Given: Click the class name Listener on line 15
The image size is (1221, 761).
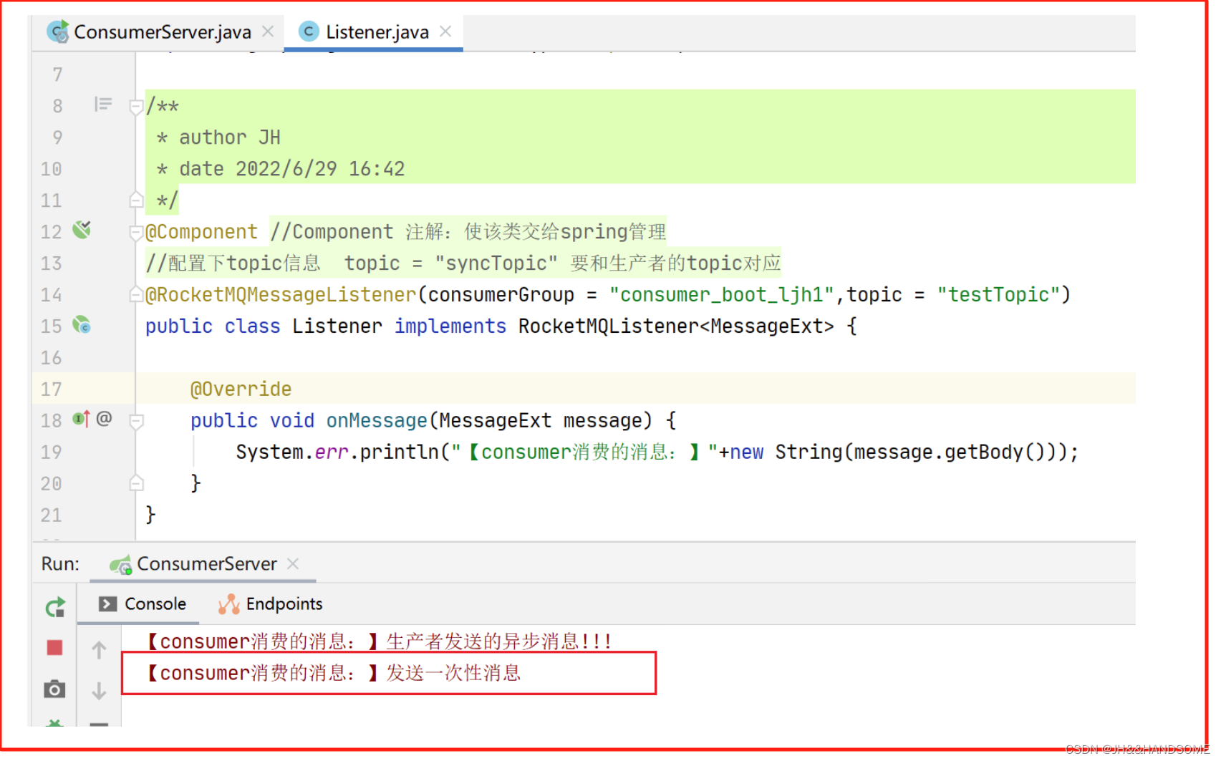Looking at the screenshot, I should click(x=337, y=326).
